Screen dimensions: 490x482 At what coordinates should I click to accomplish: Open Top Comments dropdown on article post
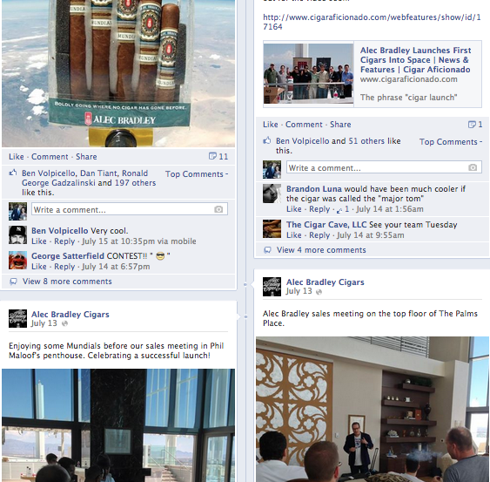tap(451, 142)
